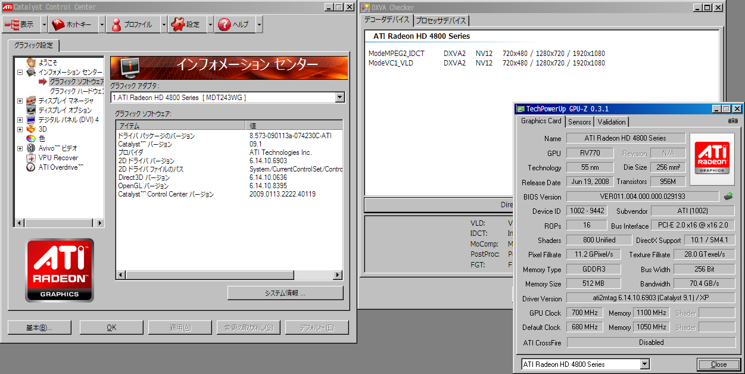
Task: Click the 色 color wheel icon
Action: click(31, 139)
